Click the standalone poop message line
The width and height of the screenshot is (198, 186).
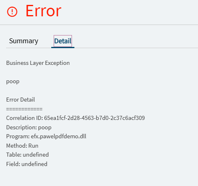[x=13, y=82]
